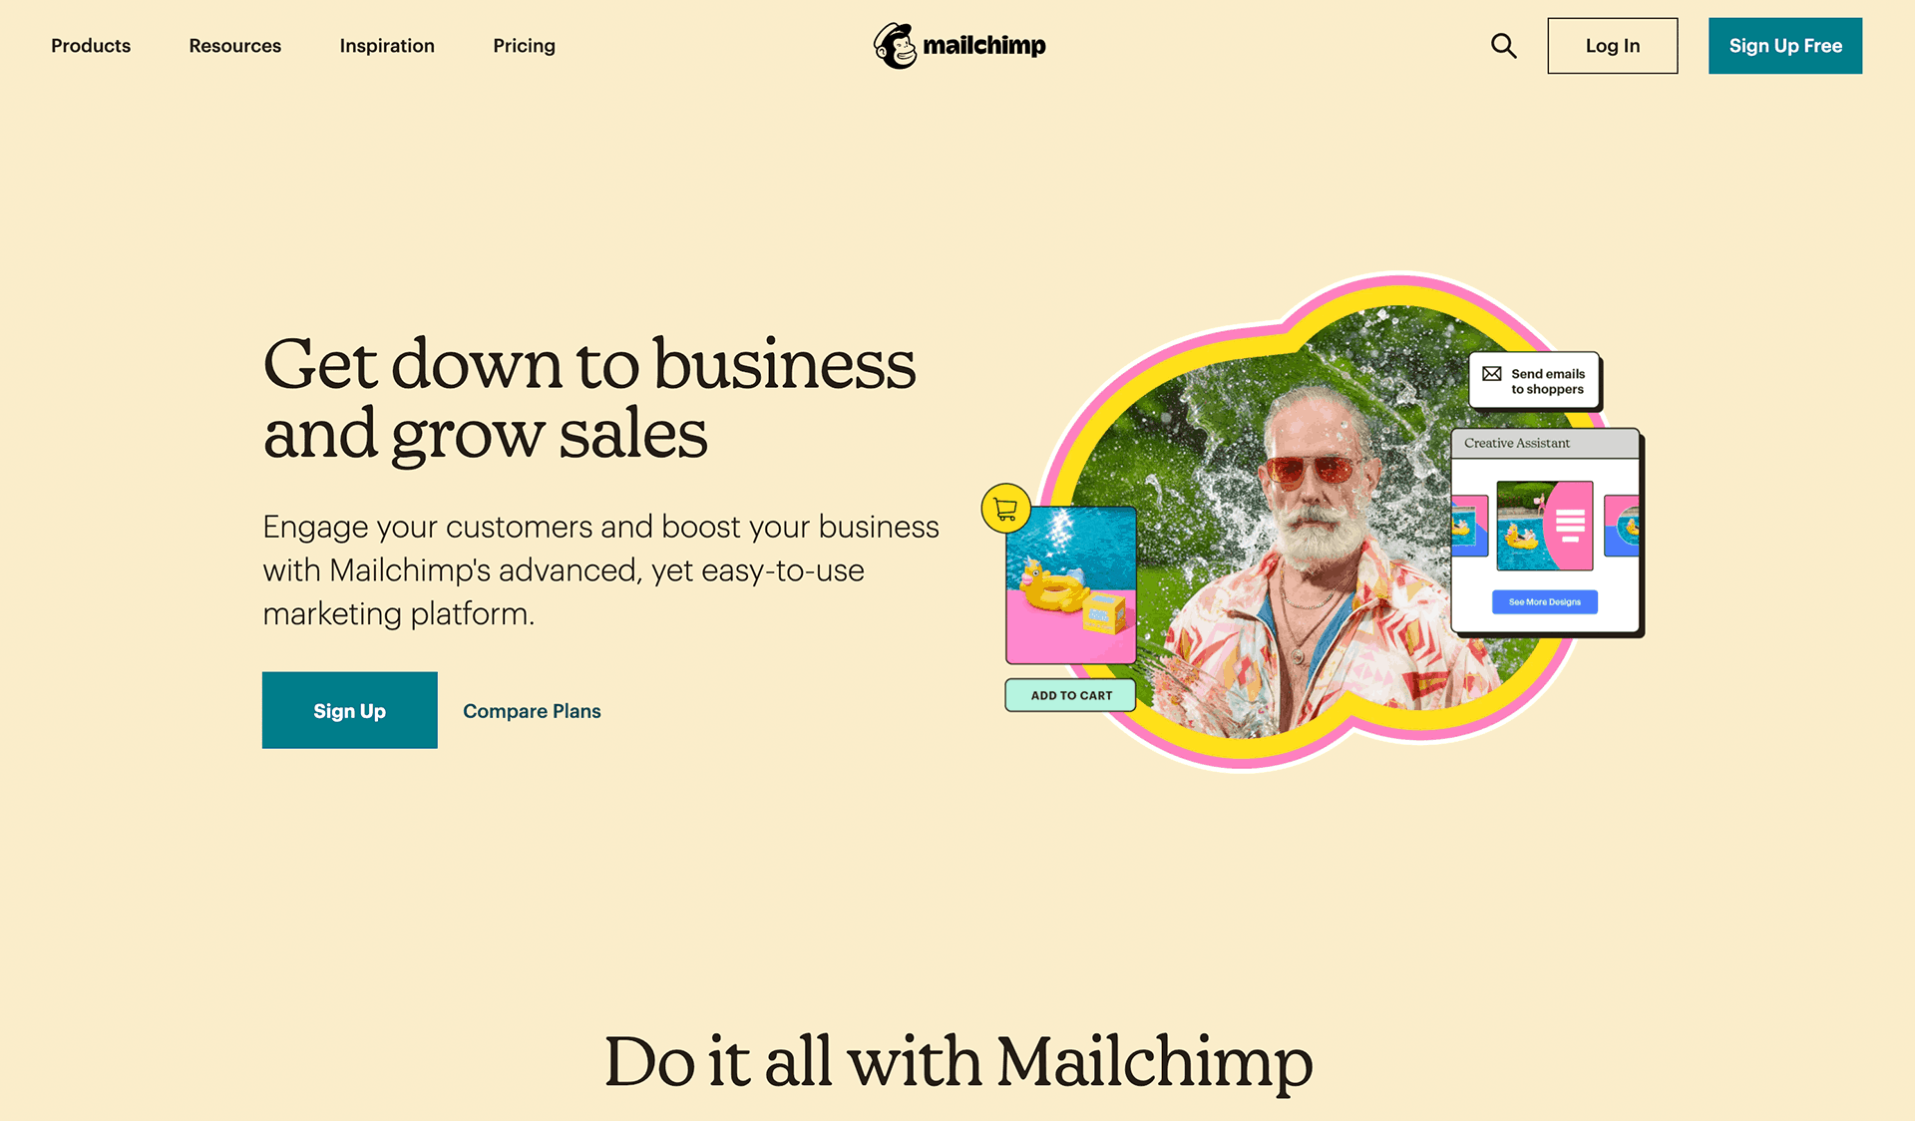
Task: Select the Pricing navigation tab
Action: pyautogui.click(x=523, y=44)
